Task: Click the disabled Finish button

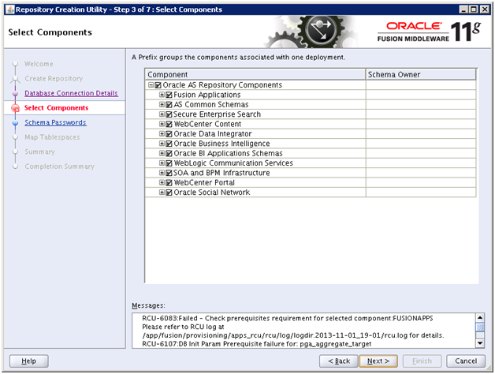Action: 422,361
